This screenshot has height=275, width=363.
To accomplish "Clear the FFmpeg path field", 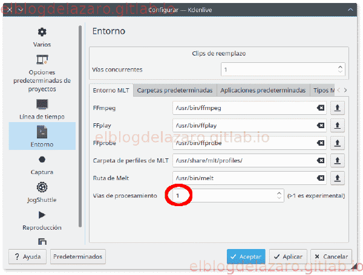I will pos(321,108).
